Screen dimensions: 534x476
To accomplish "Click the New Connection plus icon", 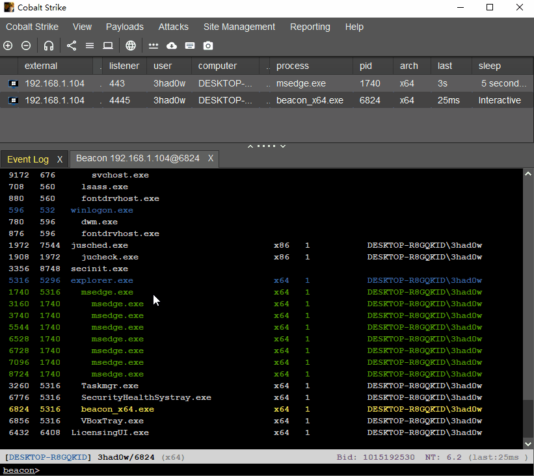I will [x=8, y=46].
